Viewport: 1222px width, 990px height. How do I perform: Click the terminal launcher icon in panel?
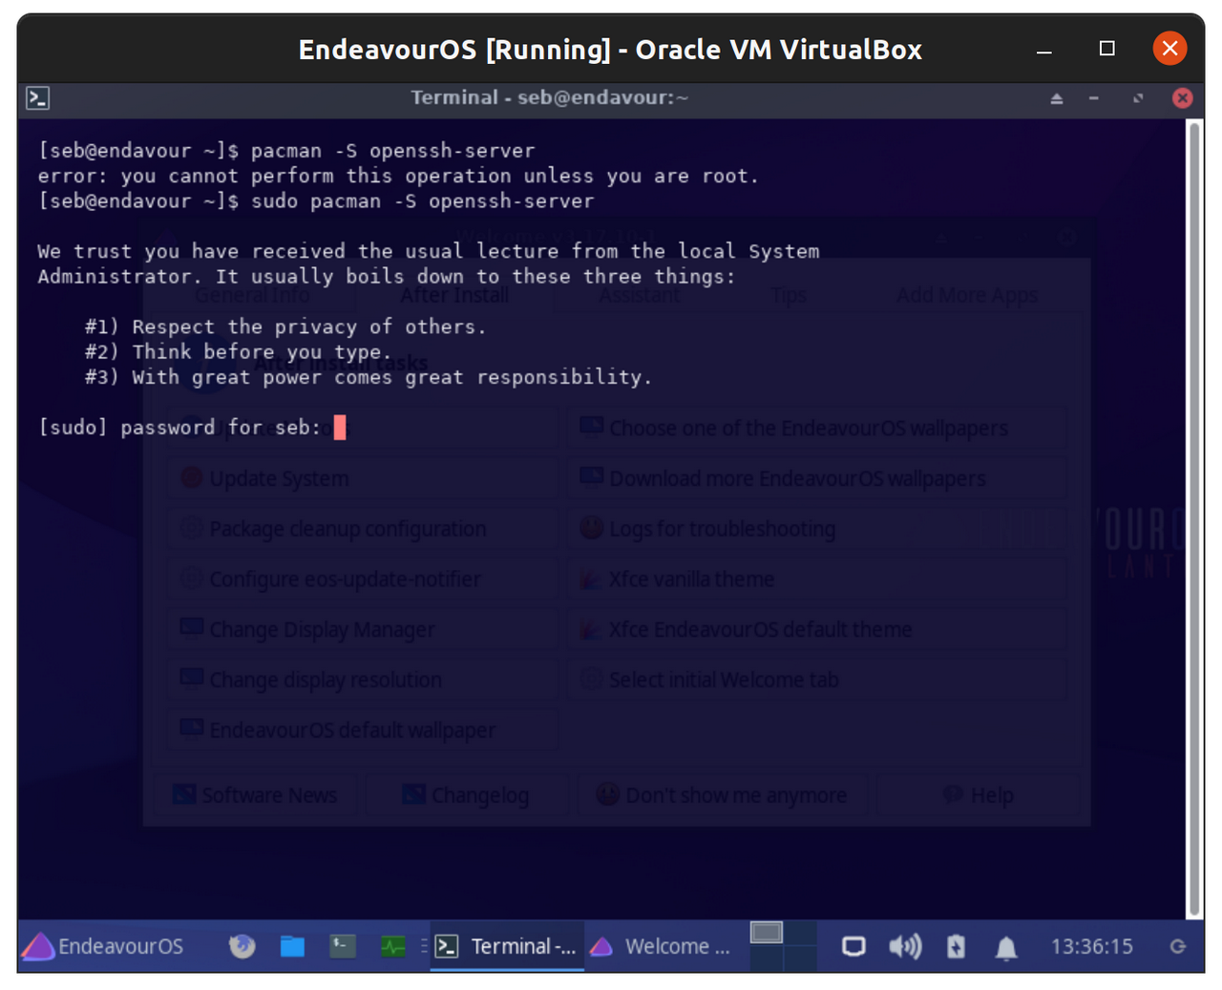(343, 946)
